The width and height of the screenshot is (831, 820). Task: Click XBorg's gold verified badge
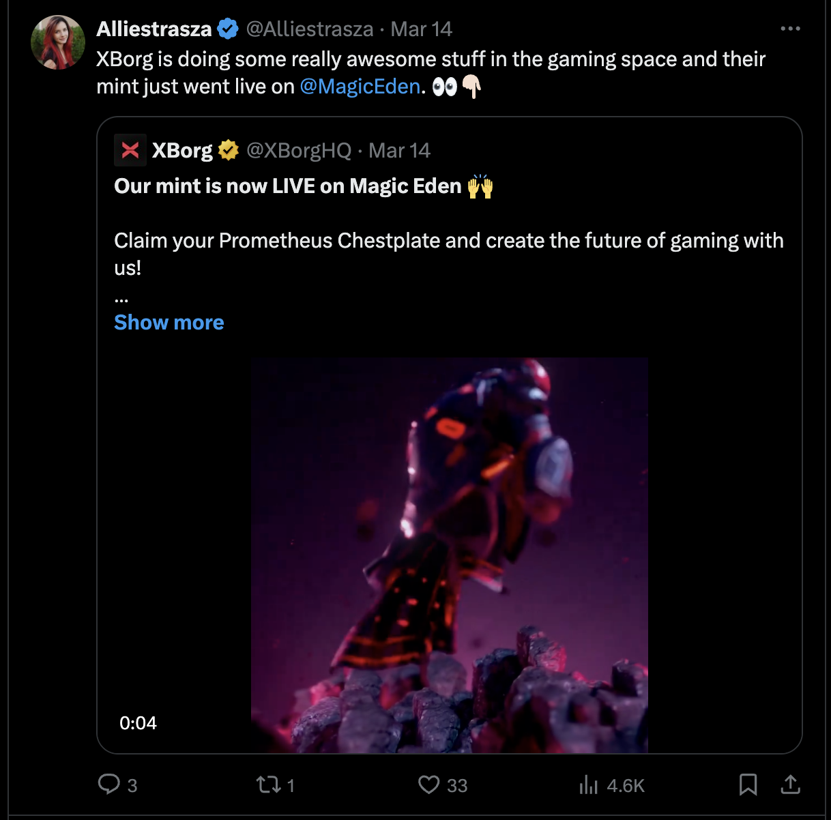[229, 150]
